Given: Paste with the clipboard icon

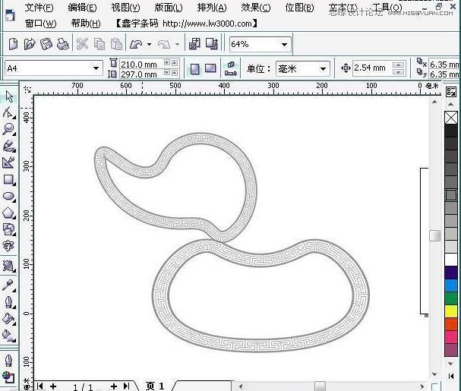Looking at the screenshot, I should tap(116, 44).
